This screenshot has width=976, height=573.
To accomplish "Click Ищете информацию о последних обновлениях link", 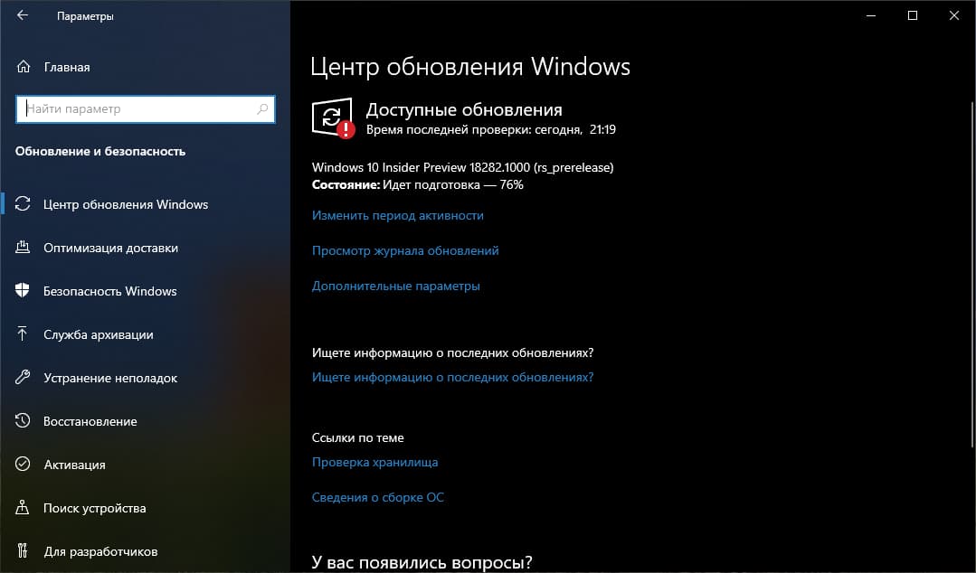I will tap(453, 377).
